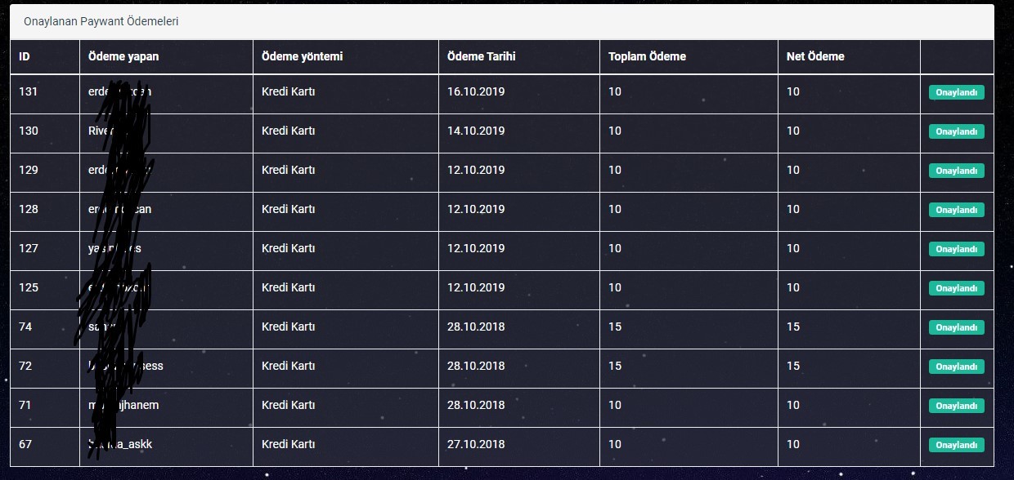Click the Onaylandı badge for payment 72
The height and width of the screenshot is (480, 1014).
956,367
